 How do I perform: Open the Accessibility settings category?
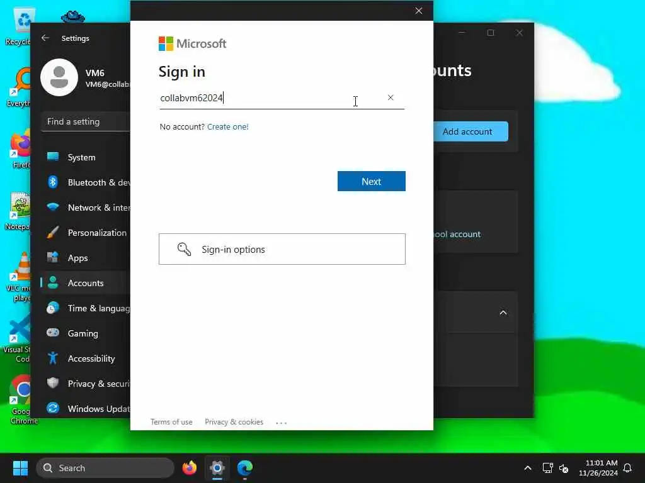pyautogui.click(x=86, y=358)
